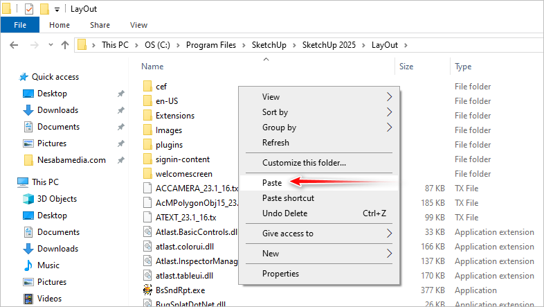The width and height of the screenshot is (544, 307).
Task: Click the forward navigation arrow
Action: pyautogui.click(x=34, y=45)
